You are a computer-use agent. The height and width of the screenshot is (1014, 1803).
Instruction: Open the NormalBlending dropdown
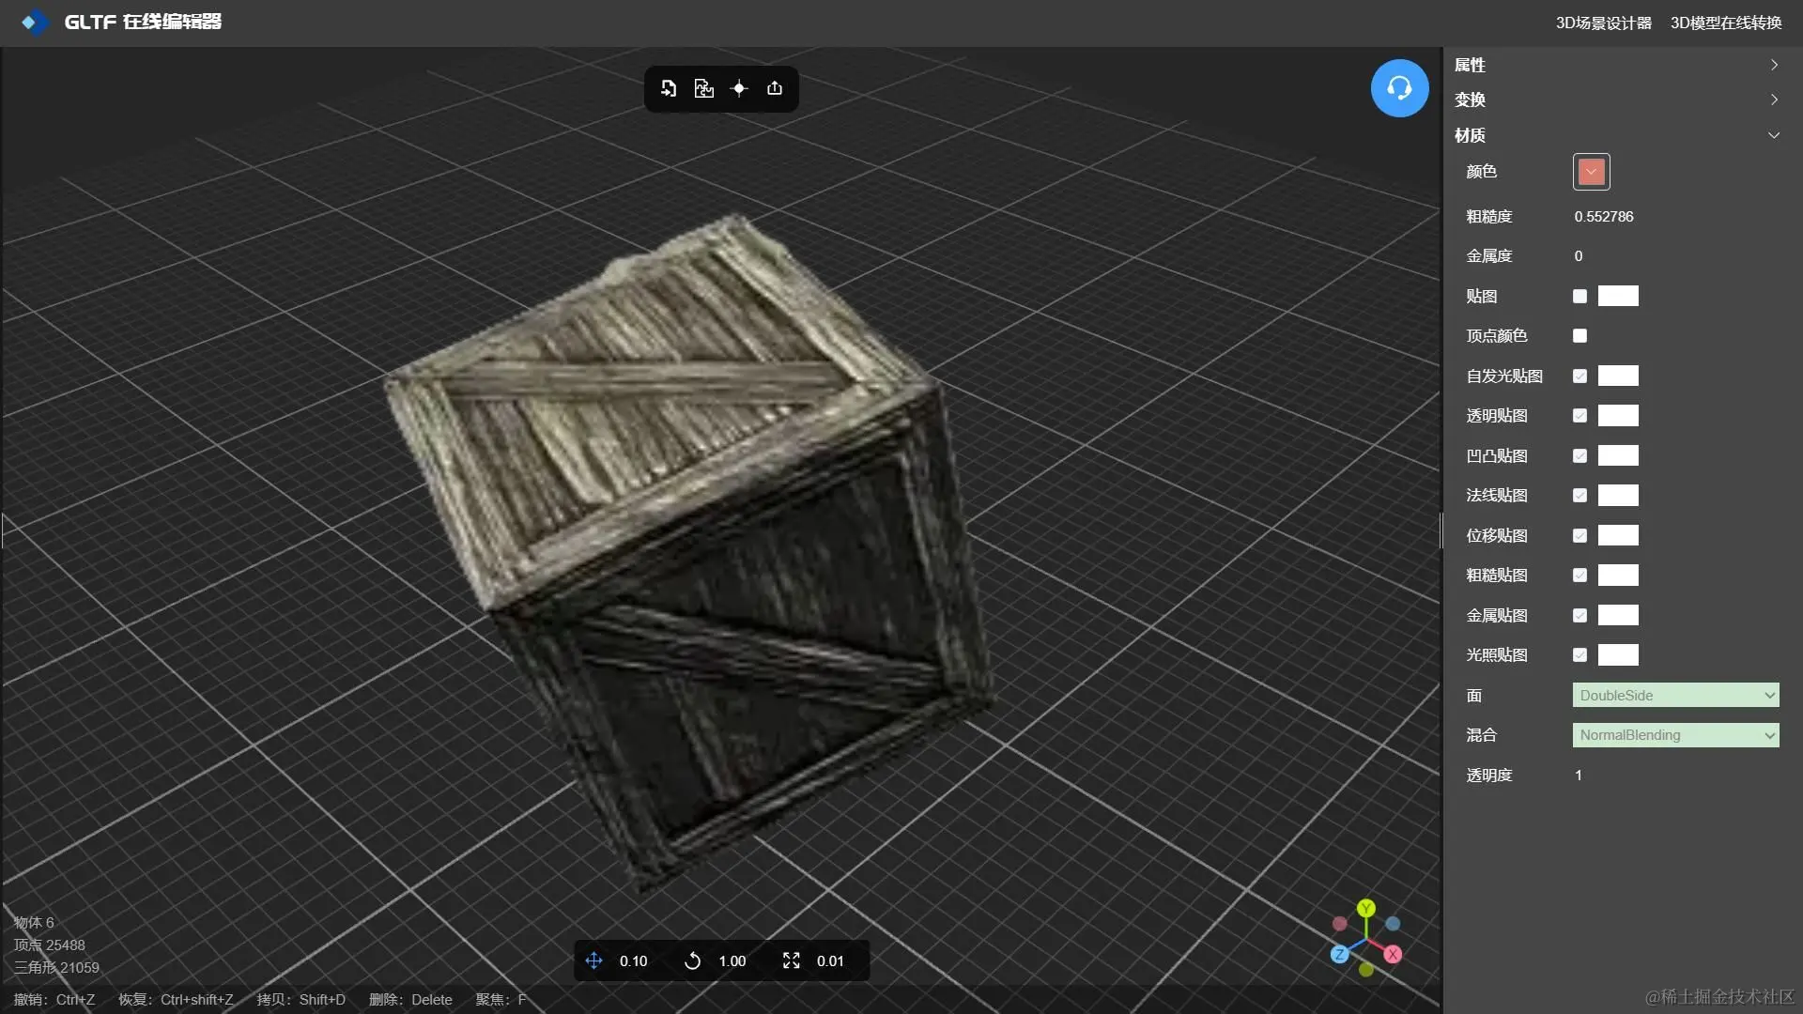click(x=1675, y=735)
